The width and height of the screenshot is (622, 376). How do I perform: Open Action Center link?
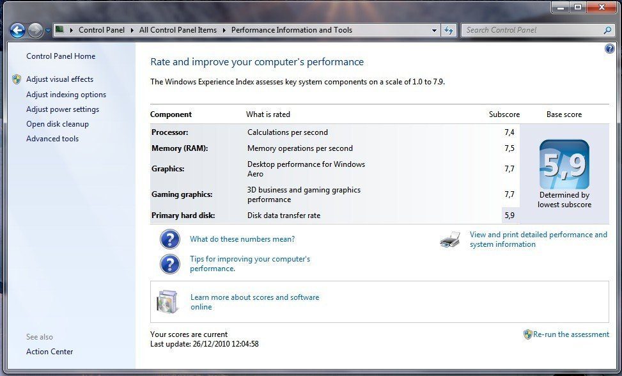point(50,352)
